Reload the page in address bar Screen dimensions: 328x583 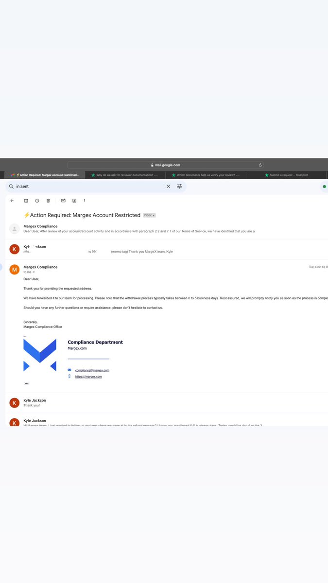[260, 165]
